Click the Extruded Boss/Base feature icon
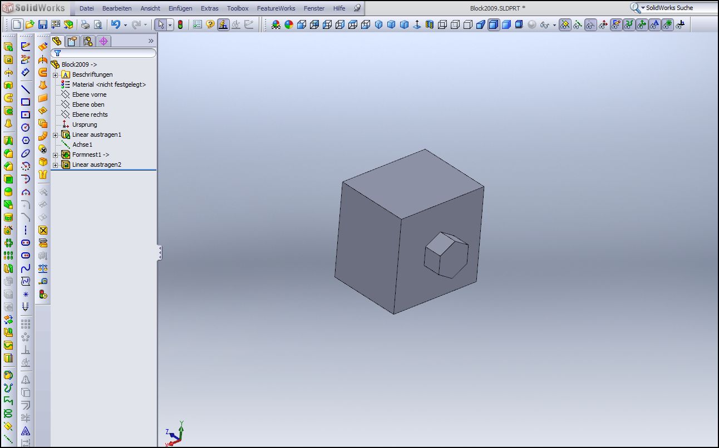Screen dimensions: 719x448 pyautogui.click(x=8, y=47)
